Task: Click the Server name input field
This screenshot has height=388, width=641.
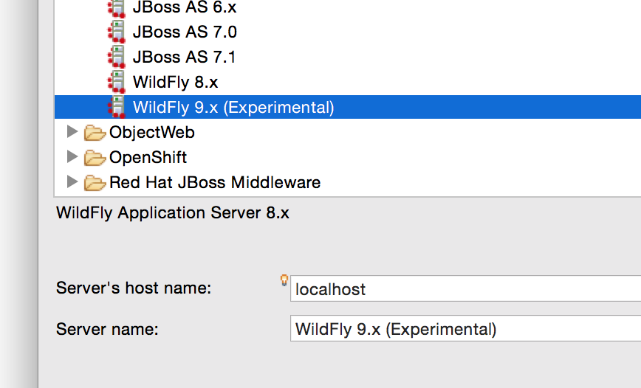Action: click(x=466, y=328)
